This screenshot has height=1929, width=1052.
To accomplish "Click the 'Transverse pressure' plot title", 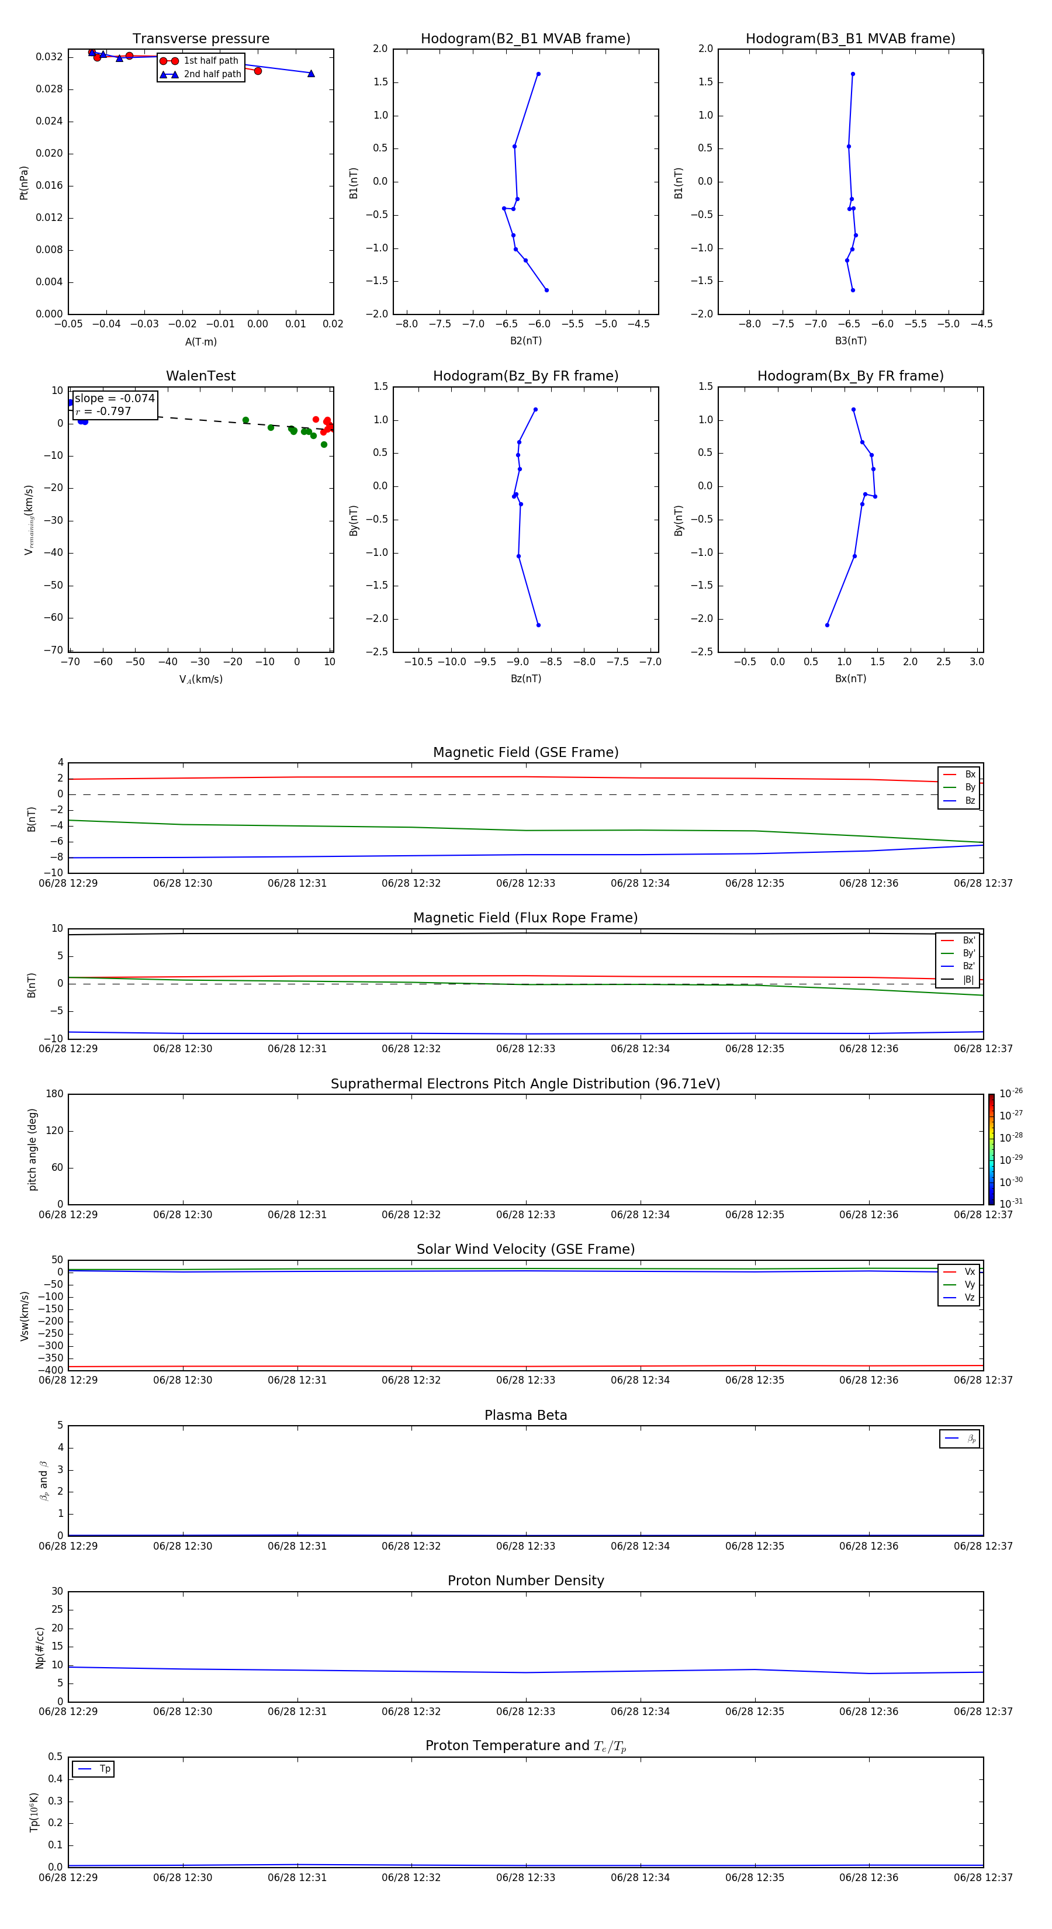I will (200, 39).
